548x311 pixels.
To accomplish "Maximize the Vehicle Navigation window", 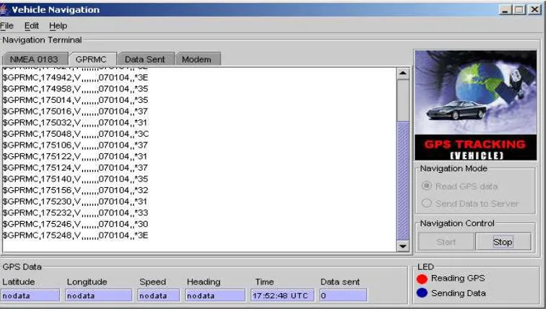I will (x=520, y=9).
